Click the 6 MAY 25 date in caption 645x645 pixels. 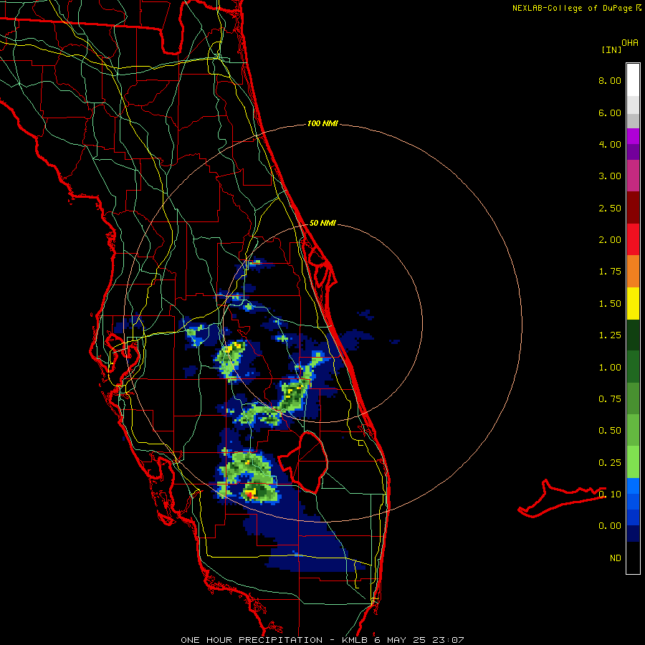[400, 640]
